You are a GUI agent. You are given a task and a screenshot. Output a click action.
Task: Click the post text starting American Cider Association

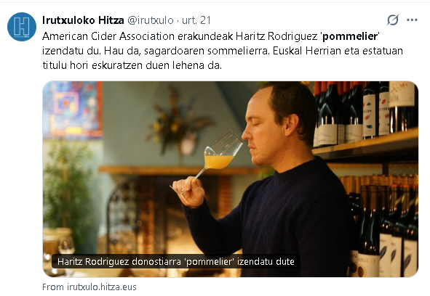click(x=223, y=51)
